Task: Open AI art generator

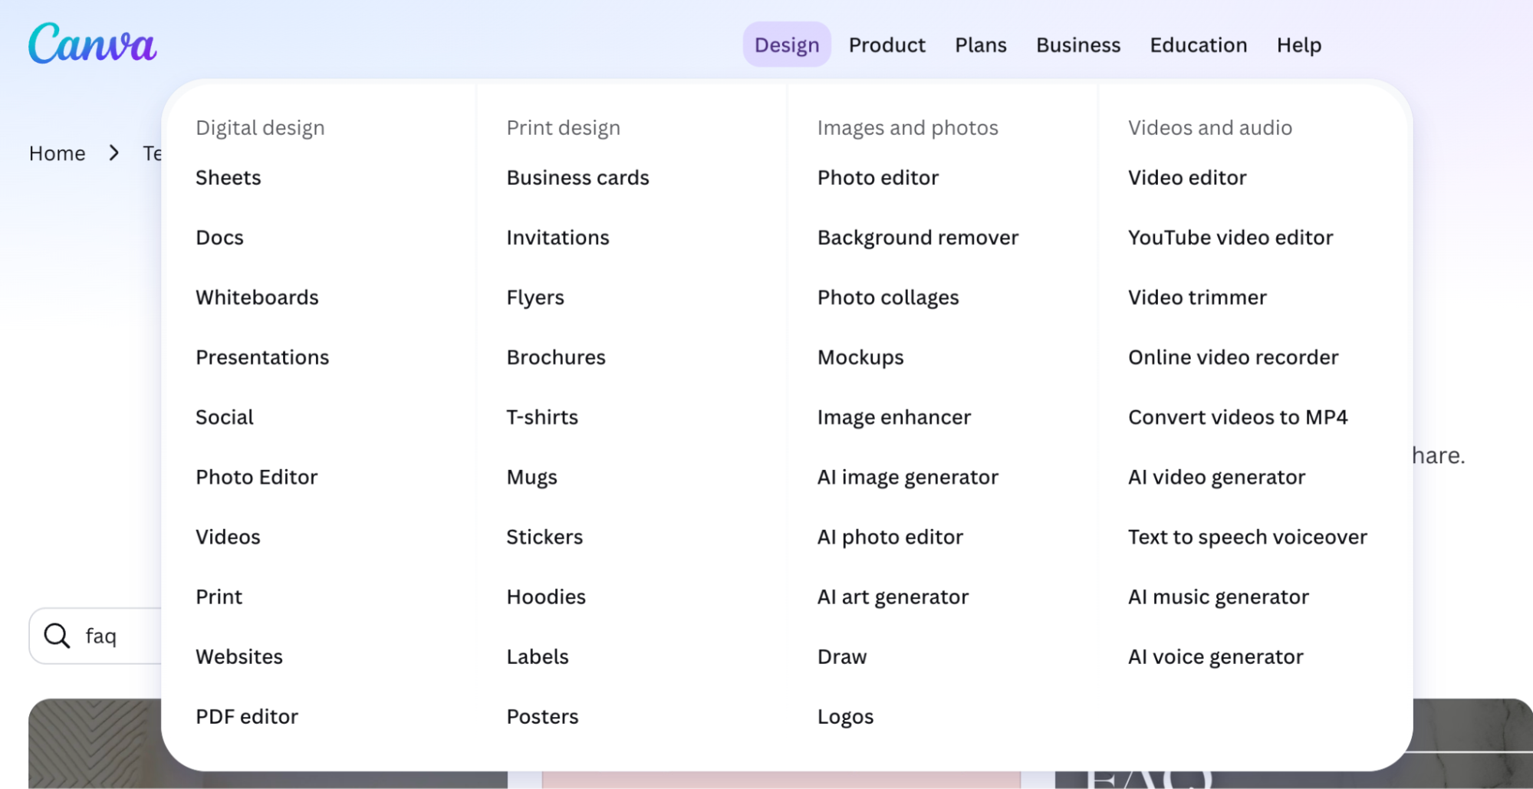Action: (x=893, y=597)
